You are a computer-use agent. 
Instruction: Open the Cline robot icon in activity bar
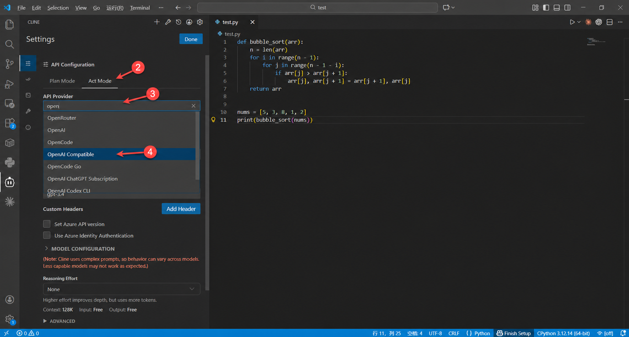pyautogui.click(x=10, y=182)
